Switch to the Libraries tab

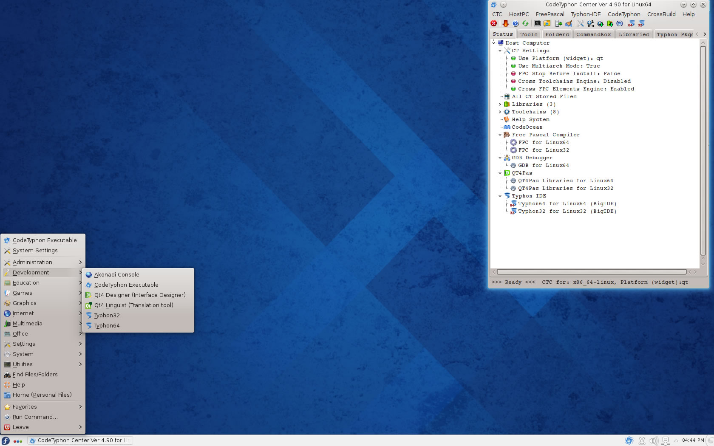point(634,34)
